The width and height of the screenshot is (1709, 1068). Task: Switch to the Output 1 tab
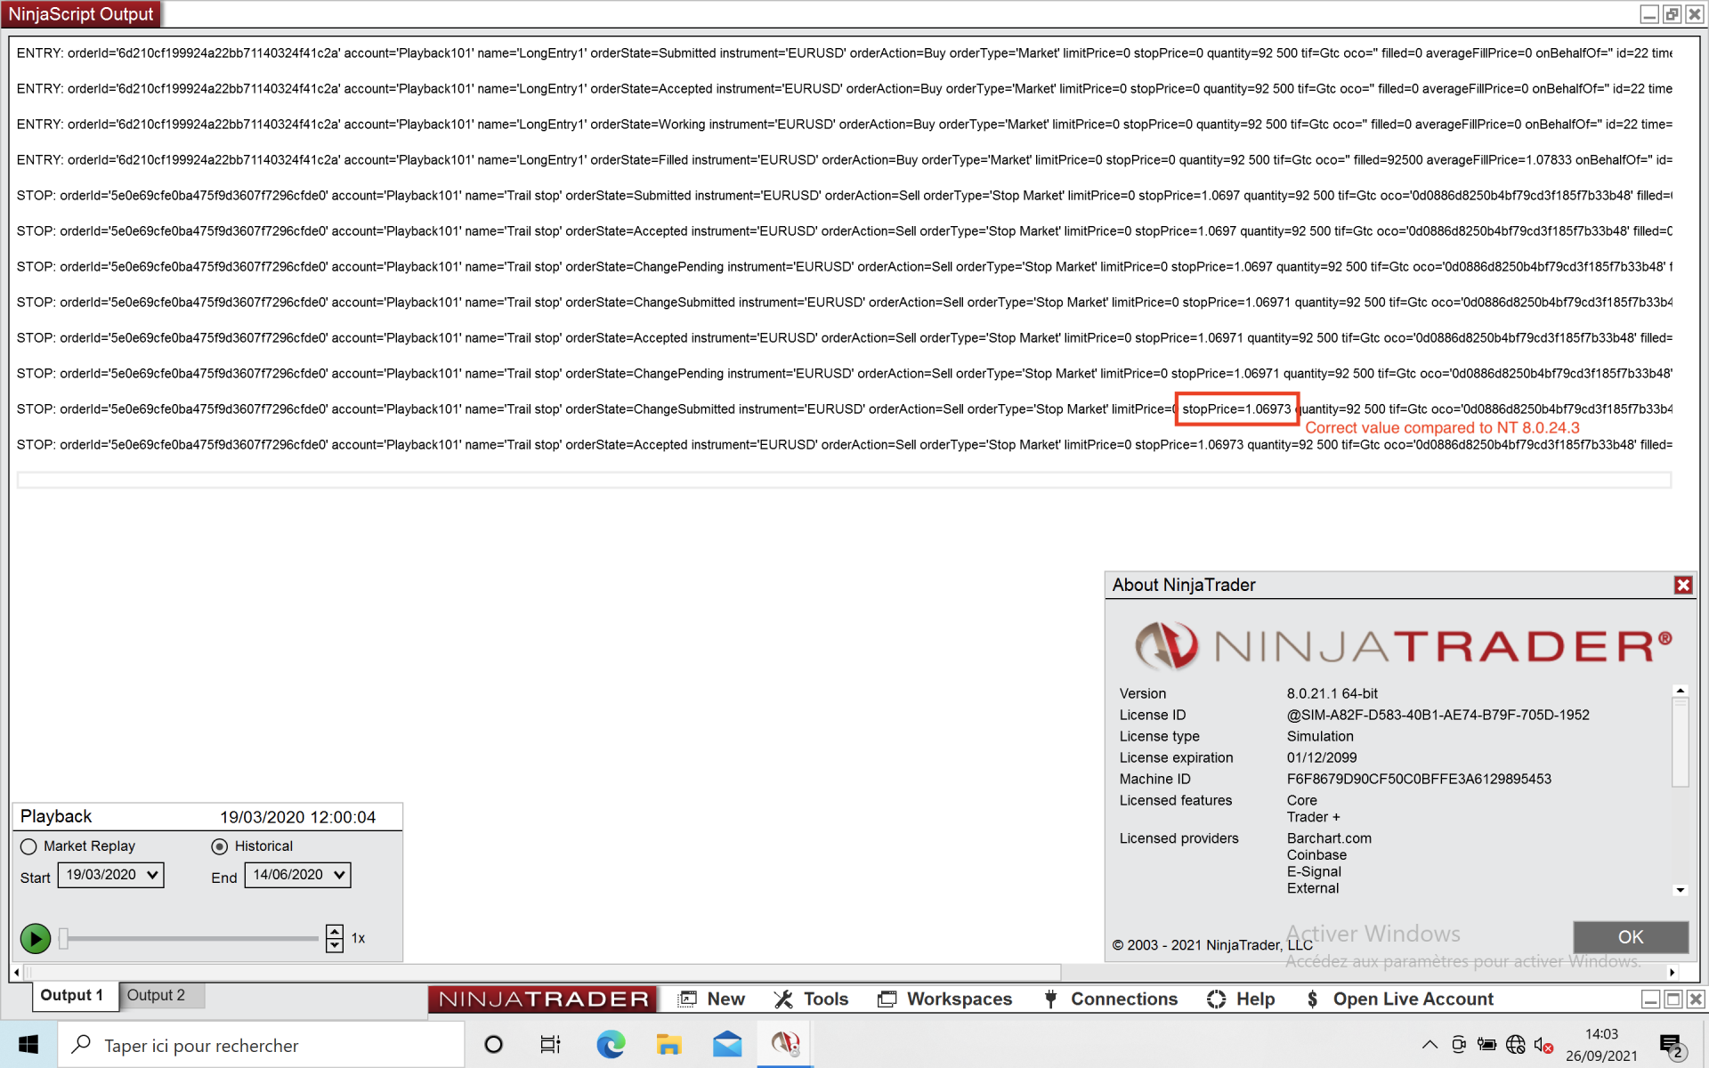(x=71, y=995)
